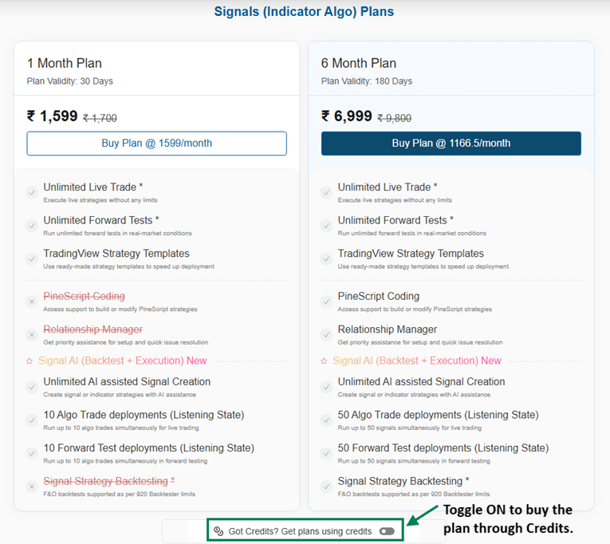Click Buy Plan @ 1166.5/month button
This screenshot has height=544, width=610.
451,144
